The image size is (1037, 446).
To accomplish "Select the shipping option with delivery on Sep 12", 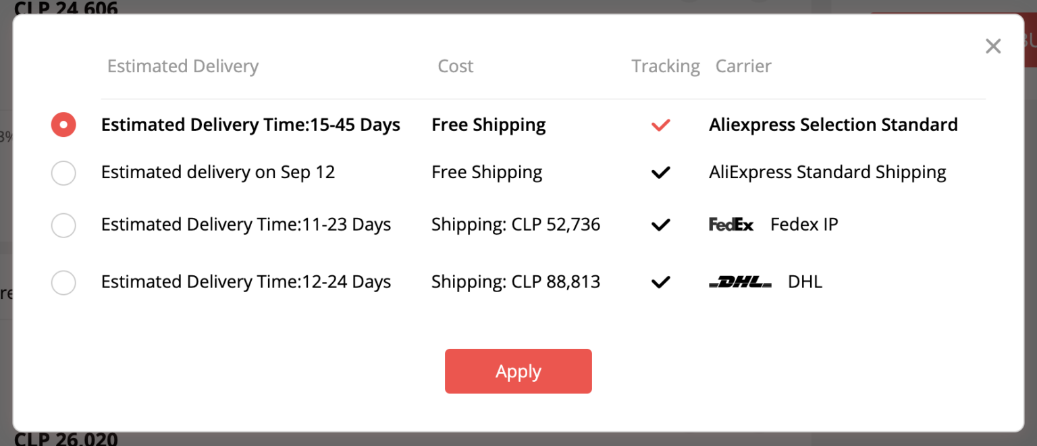I will pyautogui.click(x=63, y=173).
